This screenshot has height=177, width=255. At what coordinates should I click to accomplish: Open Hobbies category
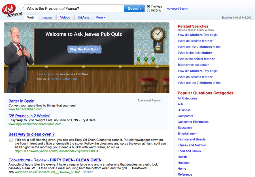(x=183, y=163)
